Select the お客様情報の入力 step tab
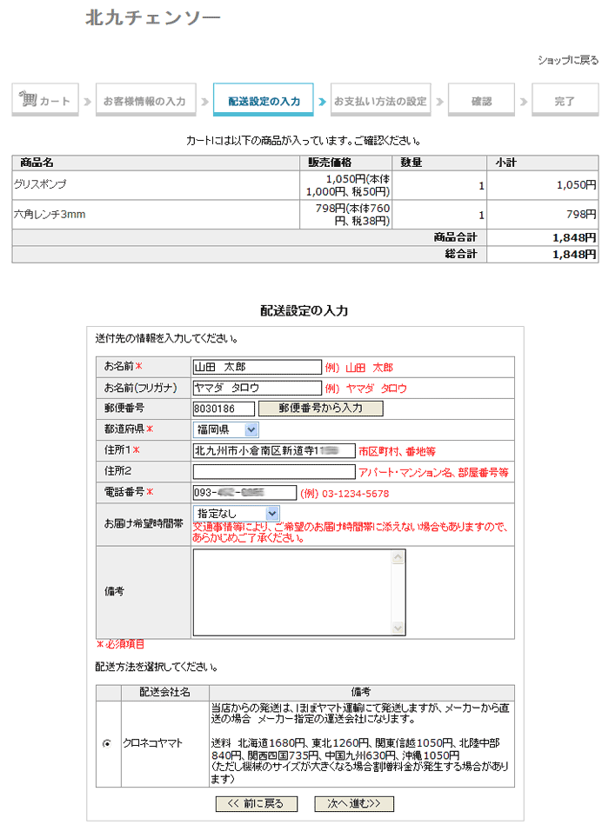 [x=144, y=101]
